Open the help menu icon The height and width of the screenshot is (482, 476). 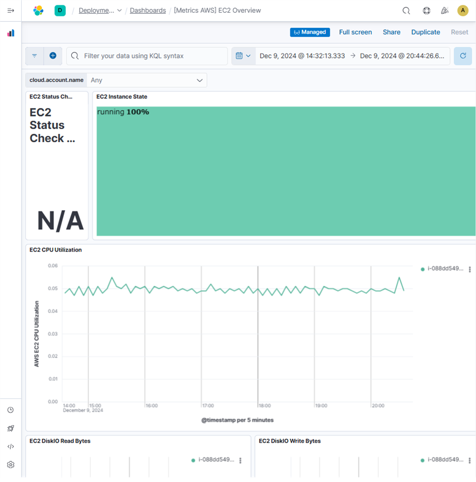click(x=427, y=11)
